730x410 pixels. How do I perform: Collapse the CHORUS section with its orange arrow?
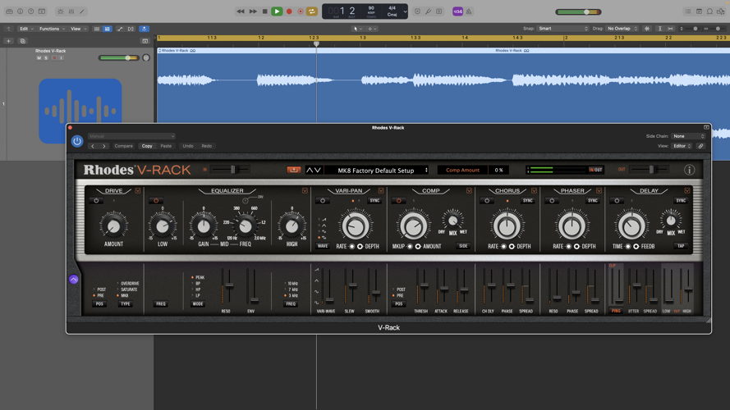coord(534,190)
